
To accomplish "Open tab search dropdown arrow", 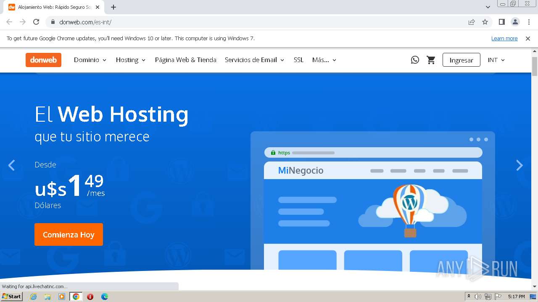I will point(488,7).
